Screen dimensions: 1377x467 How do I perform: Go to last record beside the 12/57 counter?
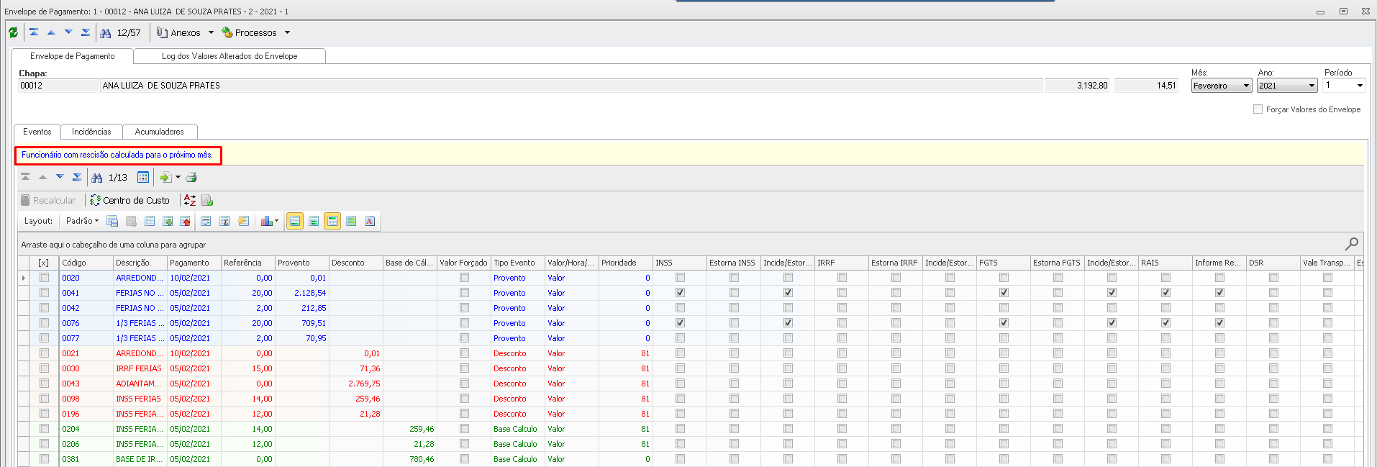coord(86,32)
